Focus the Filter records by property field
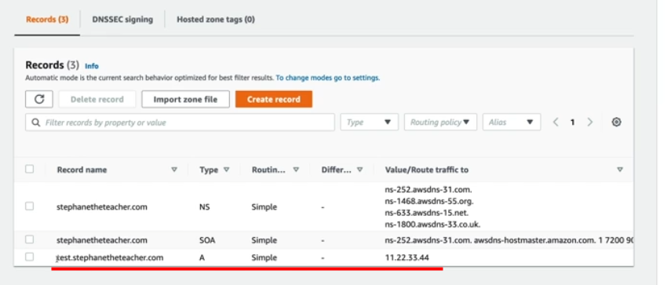Screen dimensions: 667x285 (x=180, y=122)
